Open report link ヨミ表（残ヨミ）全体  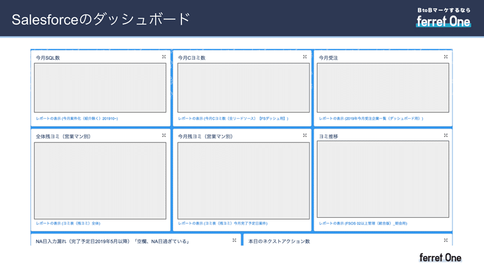point(68,223)
